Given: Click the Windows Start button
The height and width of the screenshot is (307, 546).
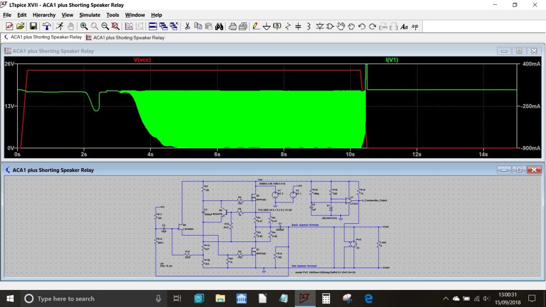Looking at the screenshot, I should 10,298.
